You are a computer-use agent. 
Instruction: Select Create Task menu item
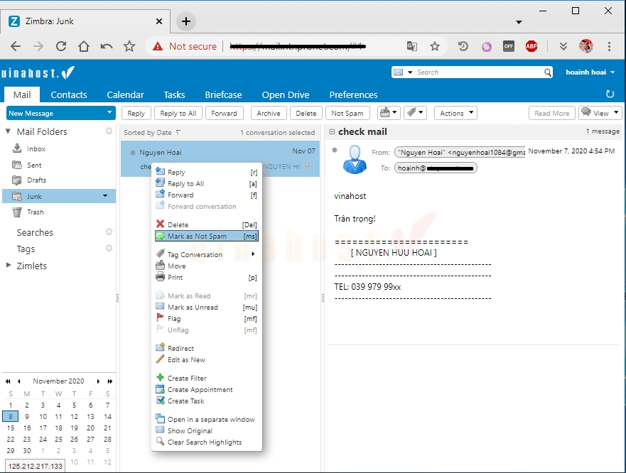coord(206,401)
